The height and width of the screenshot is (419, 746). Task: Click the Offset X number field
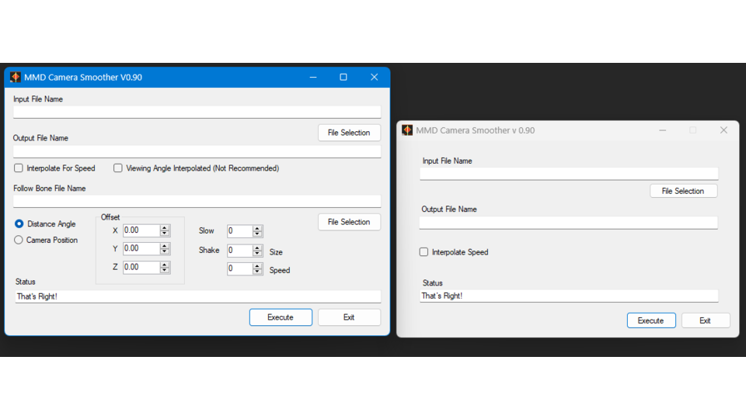141,230
